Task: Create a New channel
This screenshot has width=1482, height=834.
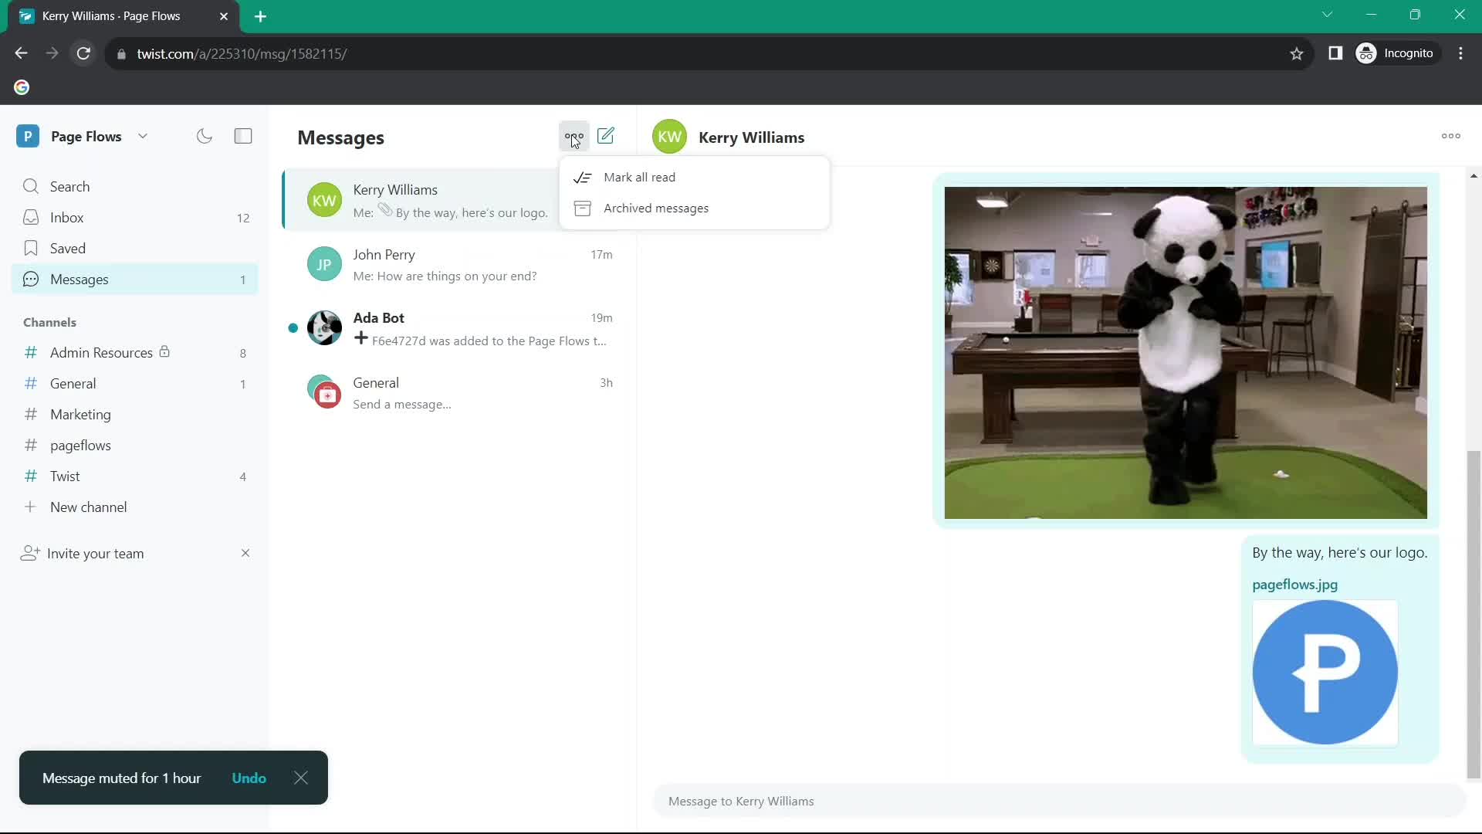Action: (135, 507)
